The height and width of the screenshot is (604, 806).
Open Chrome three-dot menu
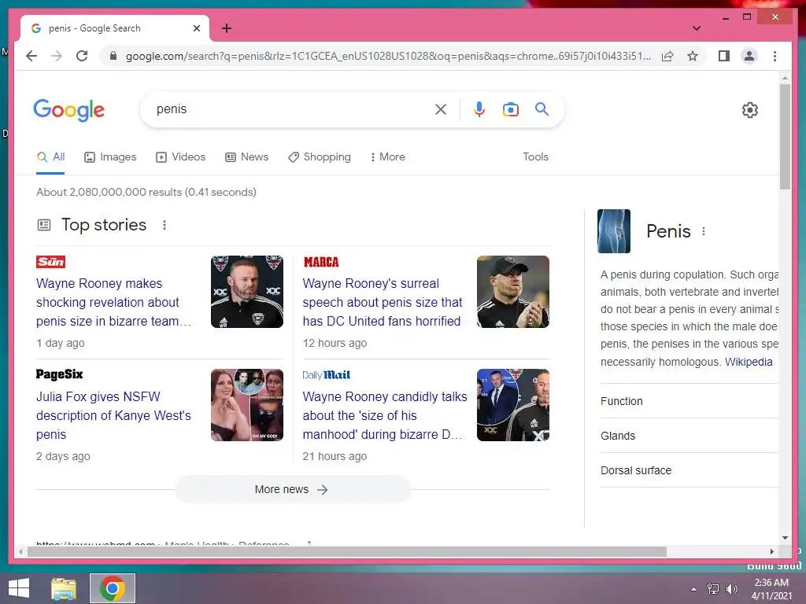(x=775, y=56)
